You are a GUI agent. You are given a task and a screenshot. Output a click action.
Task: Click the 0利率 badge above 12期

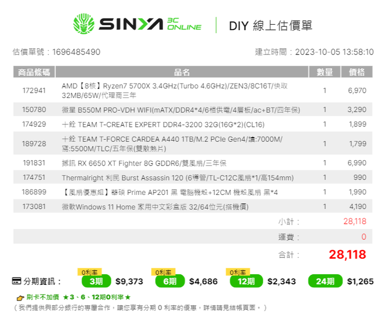(x=238, y=272)
